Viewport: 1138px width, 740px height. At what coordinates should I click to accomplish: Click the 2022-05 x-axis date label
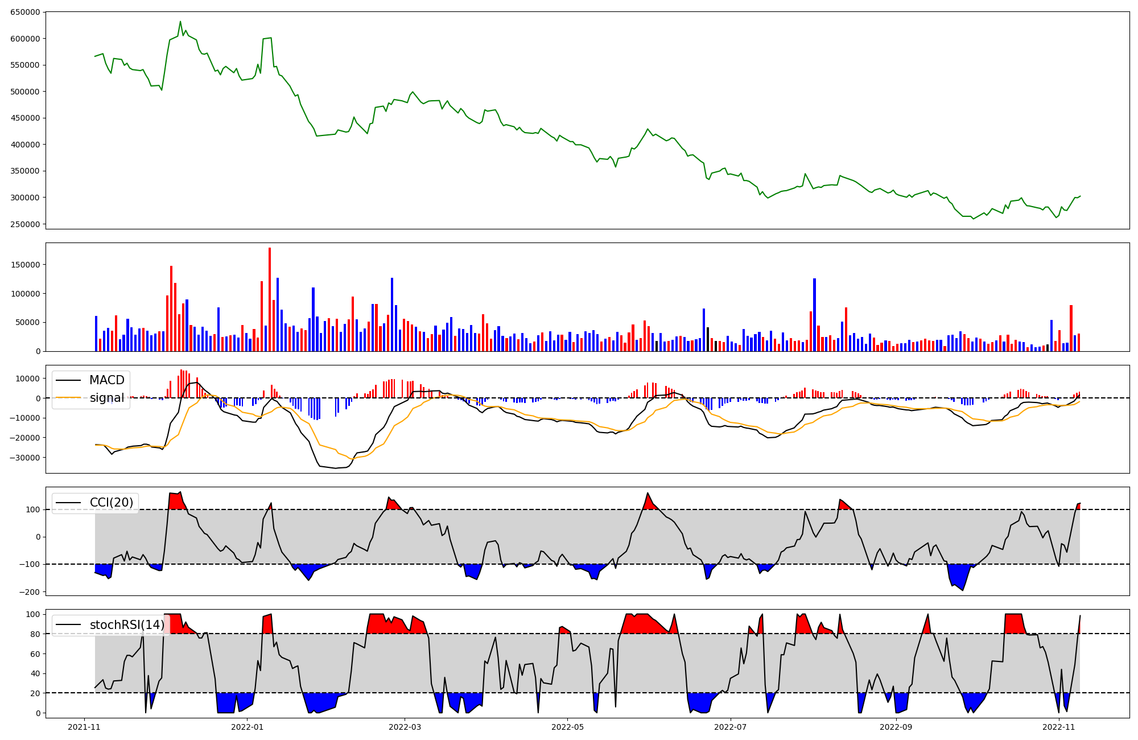567,727
